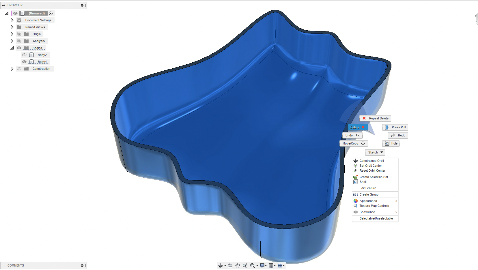Toggle visibility of the Origin folder
Screen dimensions: 478x270
[19, 34]
